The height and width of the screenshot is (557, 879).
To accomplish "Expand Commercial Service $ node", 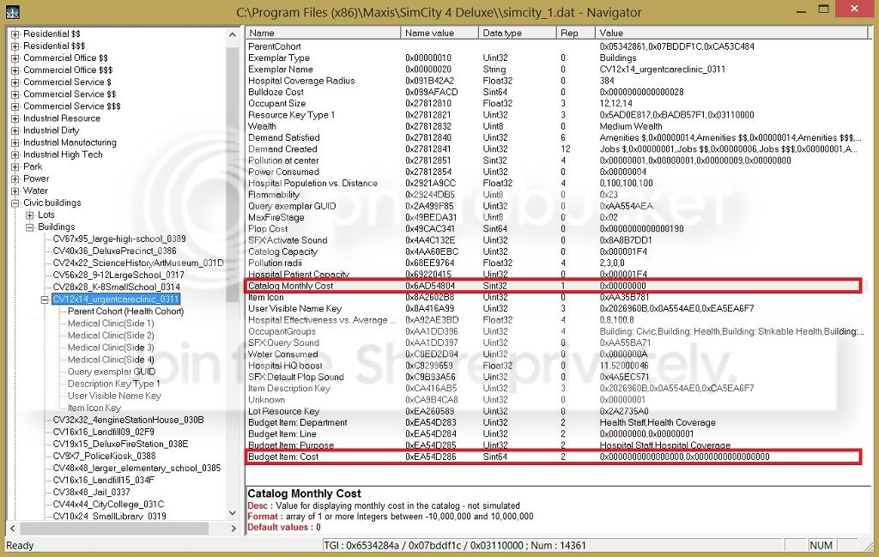I will [15, 82].
